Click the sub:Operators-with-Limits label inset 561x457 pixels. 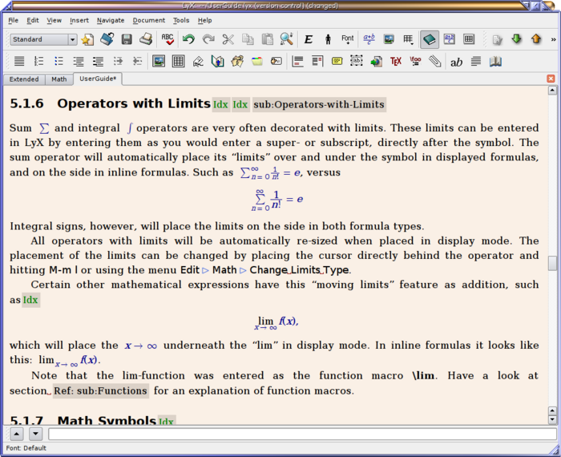pos(319,104)
